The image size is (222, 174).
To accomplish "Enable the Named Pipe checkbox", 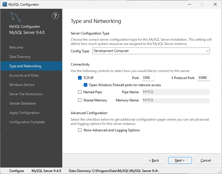I will 80,92.
